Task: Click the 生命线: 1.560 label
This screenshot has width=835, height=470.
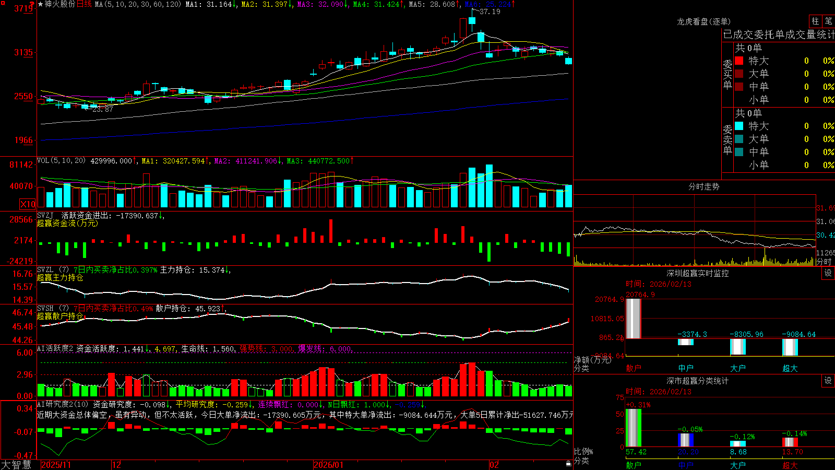Action: pyautogui.click(x=208, y=348)
